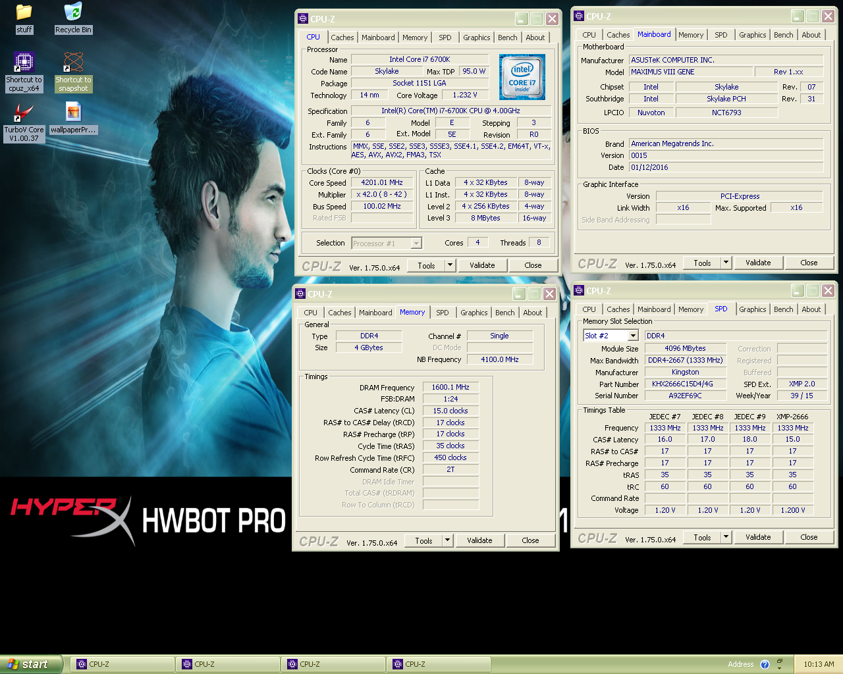Click Close button in the CPU tab window
843x674 pixels.
[x=533, y=265]
